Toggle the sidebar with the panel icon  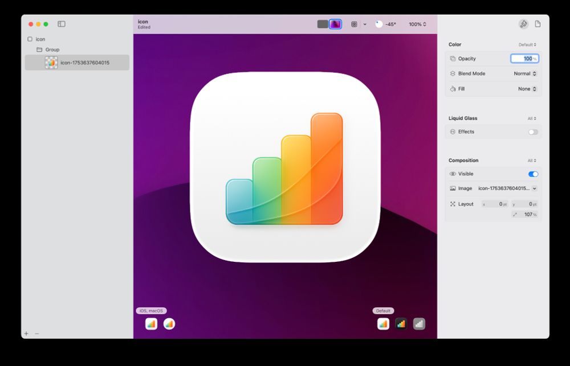62,24
